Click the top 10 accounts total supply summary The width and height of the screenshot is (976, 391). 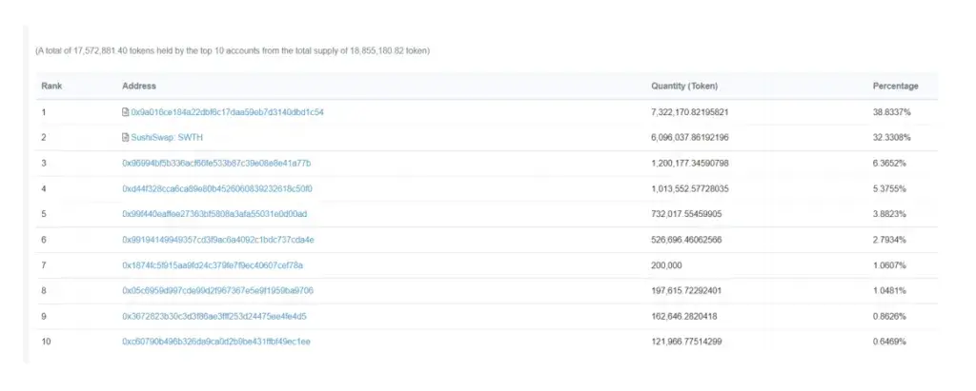233,51
